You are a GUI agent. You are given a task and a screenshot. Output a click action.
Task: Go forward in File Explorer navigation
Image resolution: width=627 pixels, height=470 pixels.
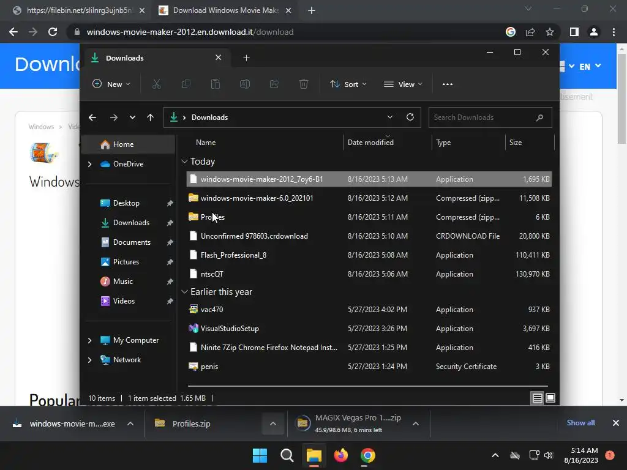pyautogui.click(x=113, y=117)
